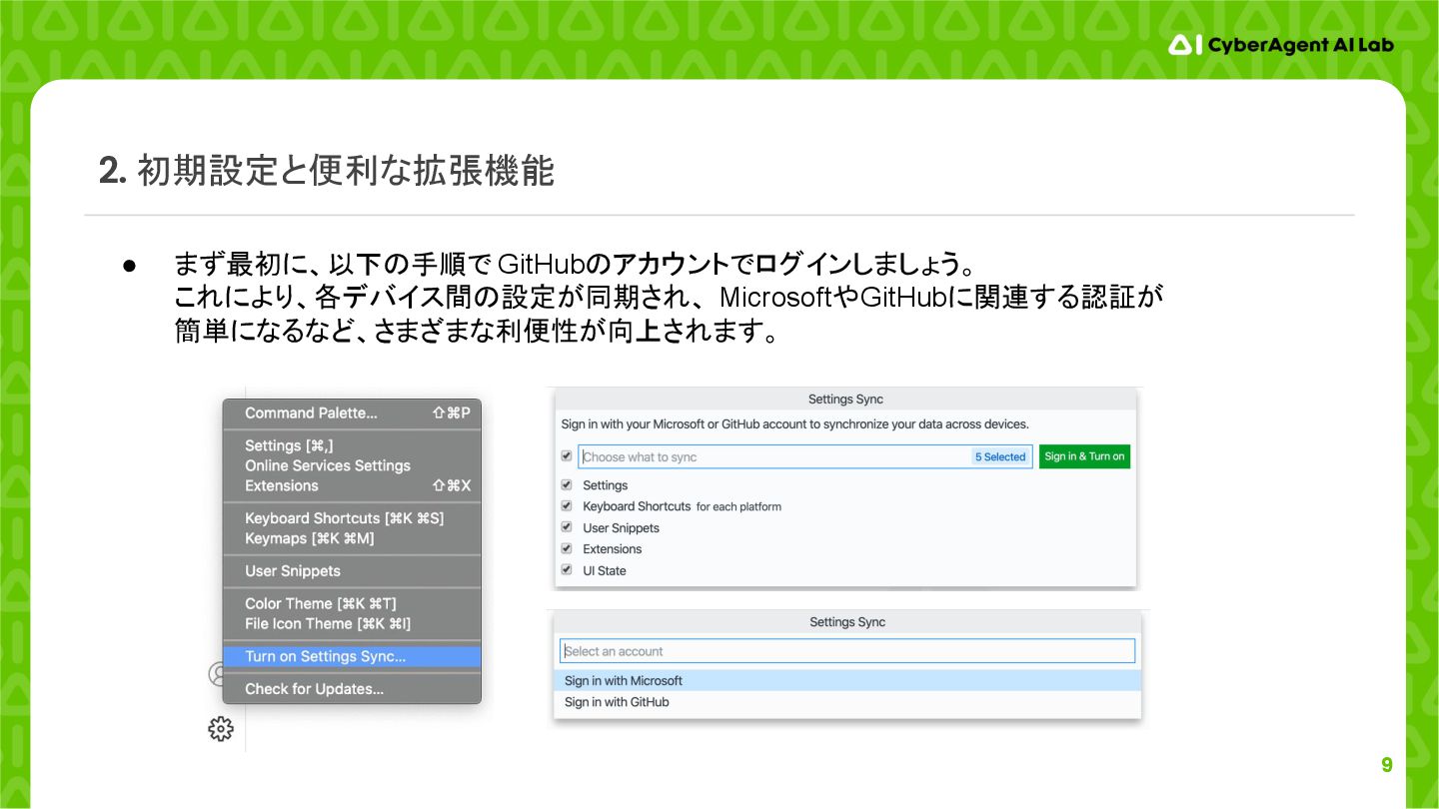Uncheck the Extensions sync checkbox
The image size is (1439, 809).
(567, 548)
